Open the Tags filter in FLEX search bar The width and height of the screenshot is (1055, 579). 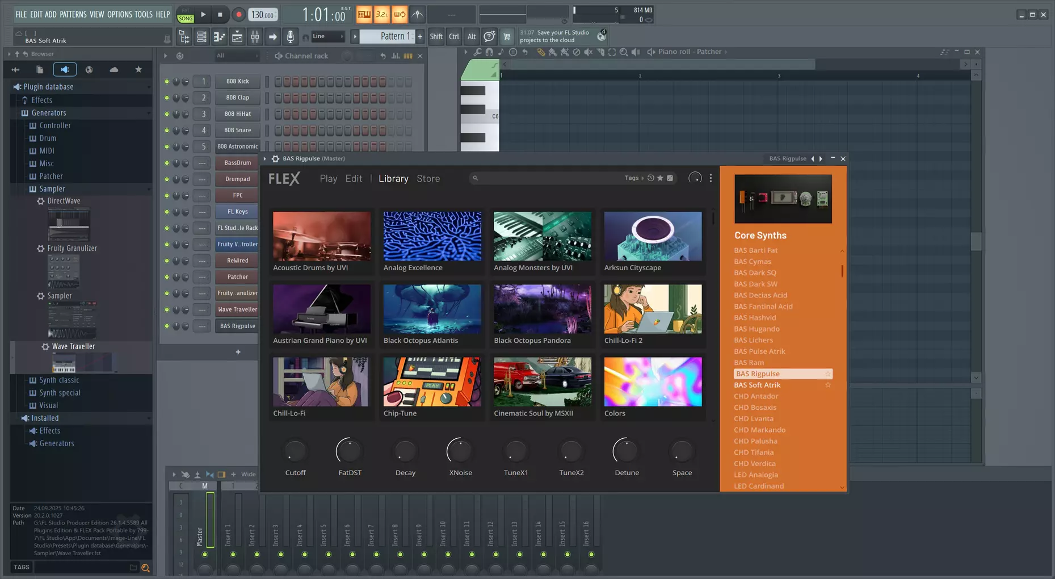coord(634,178)
